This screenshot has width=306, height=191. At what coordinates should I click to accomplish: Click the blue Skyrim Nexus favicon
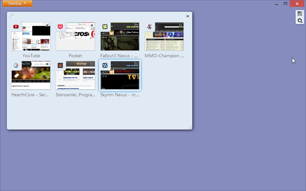click(105, 65)
